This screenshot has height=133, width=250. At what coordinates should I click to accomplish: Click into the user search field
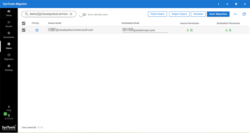[49, 14]
